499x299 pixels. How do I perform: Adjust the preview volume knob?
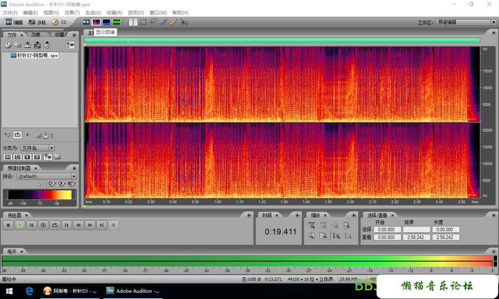[46, 135]
